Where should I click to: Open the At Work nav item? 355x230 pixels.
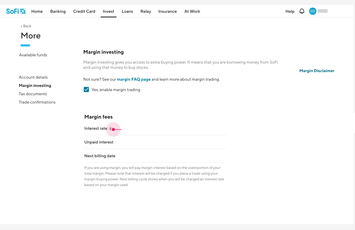[192, 11]
